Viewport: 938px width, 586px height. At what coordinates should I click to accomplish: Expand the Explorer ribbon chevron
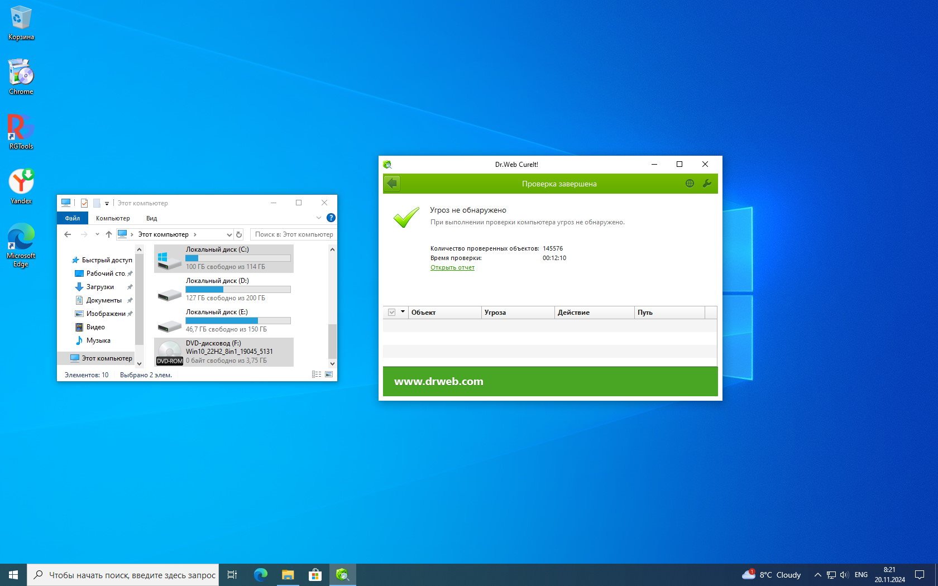coord(318,218)
